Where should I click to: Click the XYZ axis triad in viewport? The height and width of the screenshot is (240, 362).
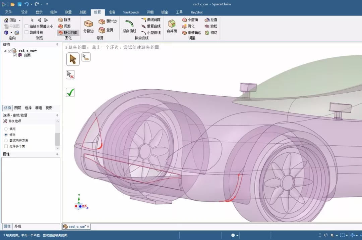(x=81, y=202)
